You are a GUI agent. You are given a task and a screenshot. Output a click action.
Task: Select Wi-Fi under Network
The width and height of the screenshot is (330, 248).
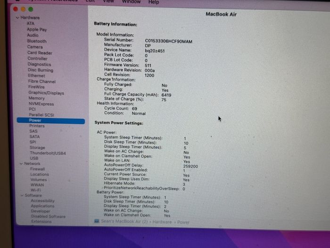pos(36,190)
